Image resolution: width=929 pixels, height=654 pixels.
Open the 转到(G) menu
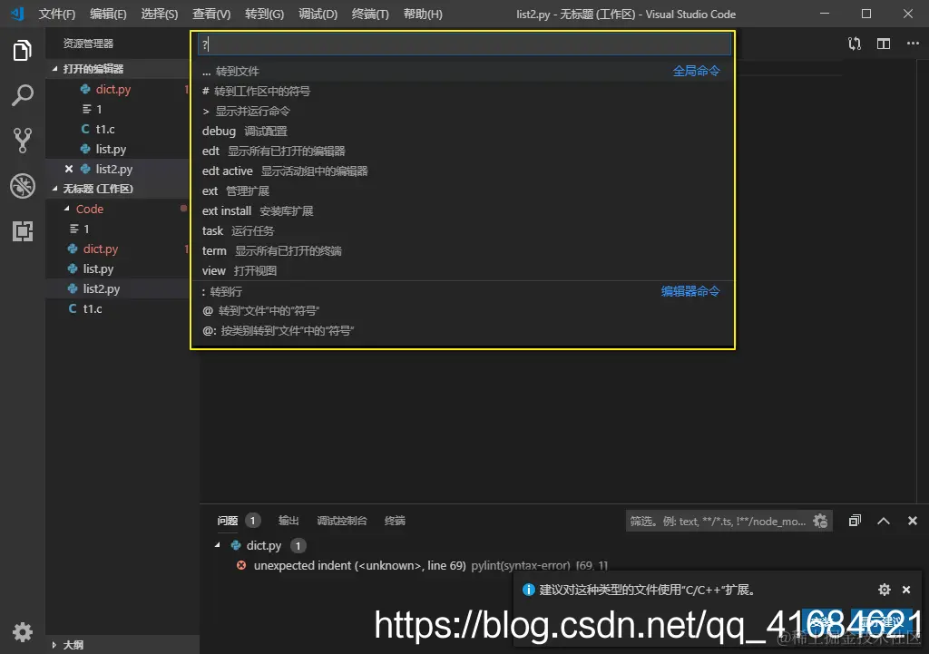pos(264,15)
